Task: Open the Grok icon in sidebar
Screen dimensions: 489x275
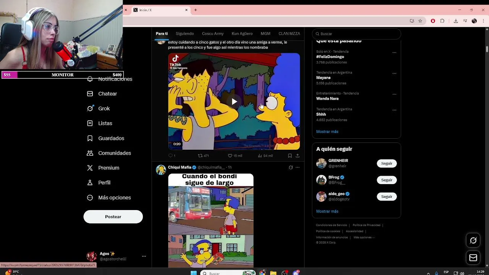Action: pyautogui.click(x=90, y=108)
